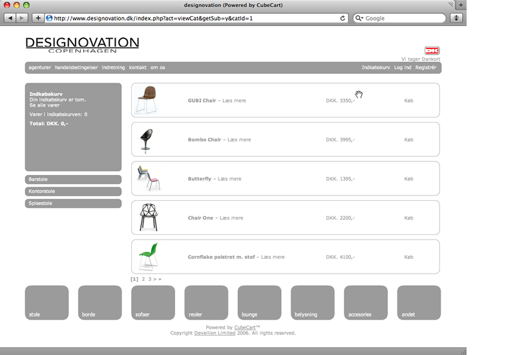Open the Google search magnifier dropdown

tap(359, 18)
